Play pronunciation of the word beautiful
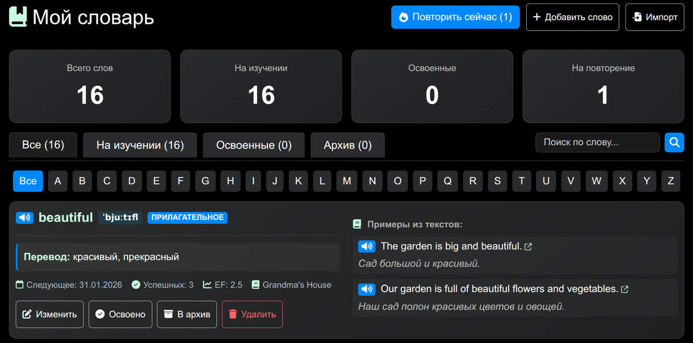This screenshot has height=343, width=693. click(x=24, y=218)
